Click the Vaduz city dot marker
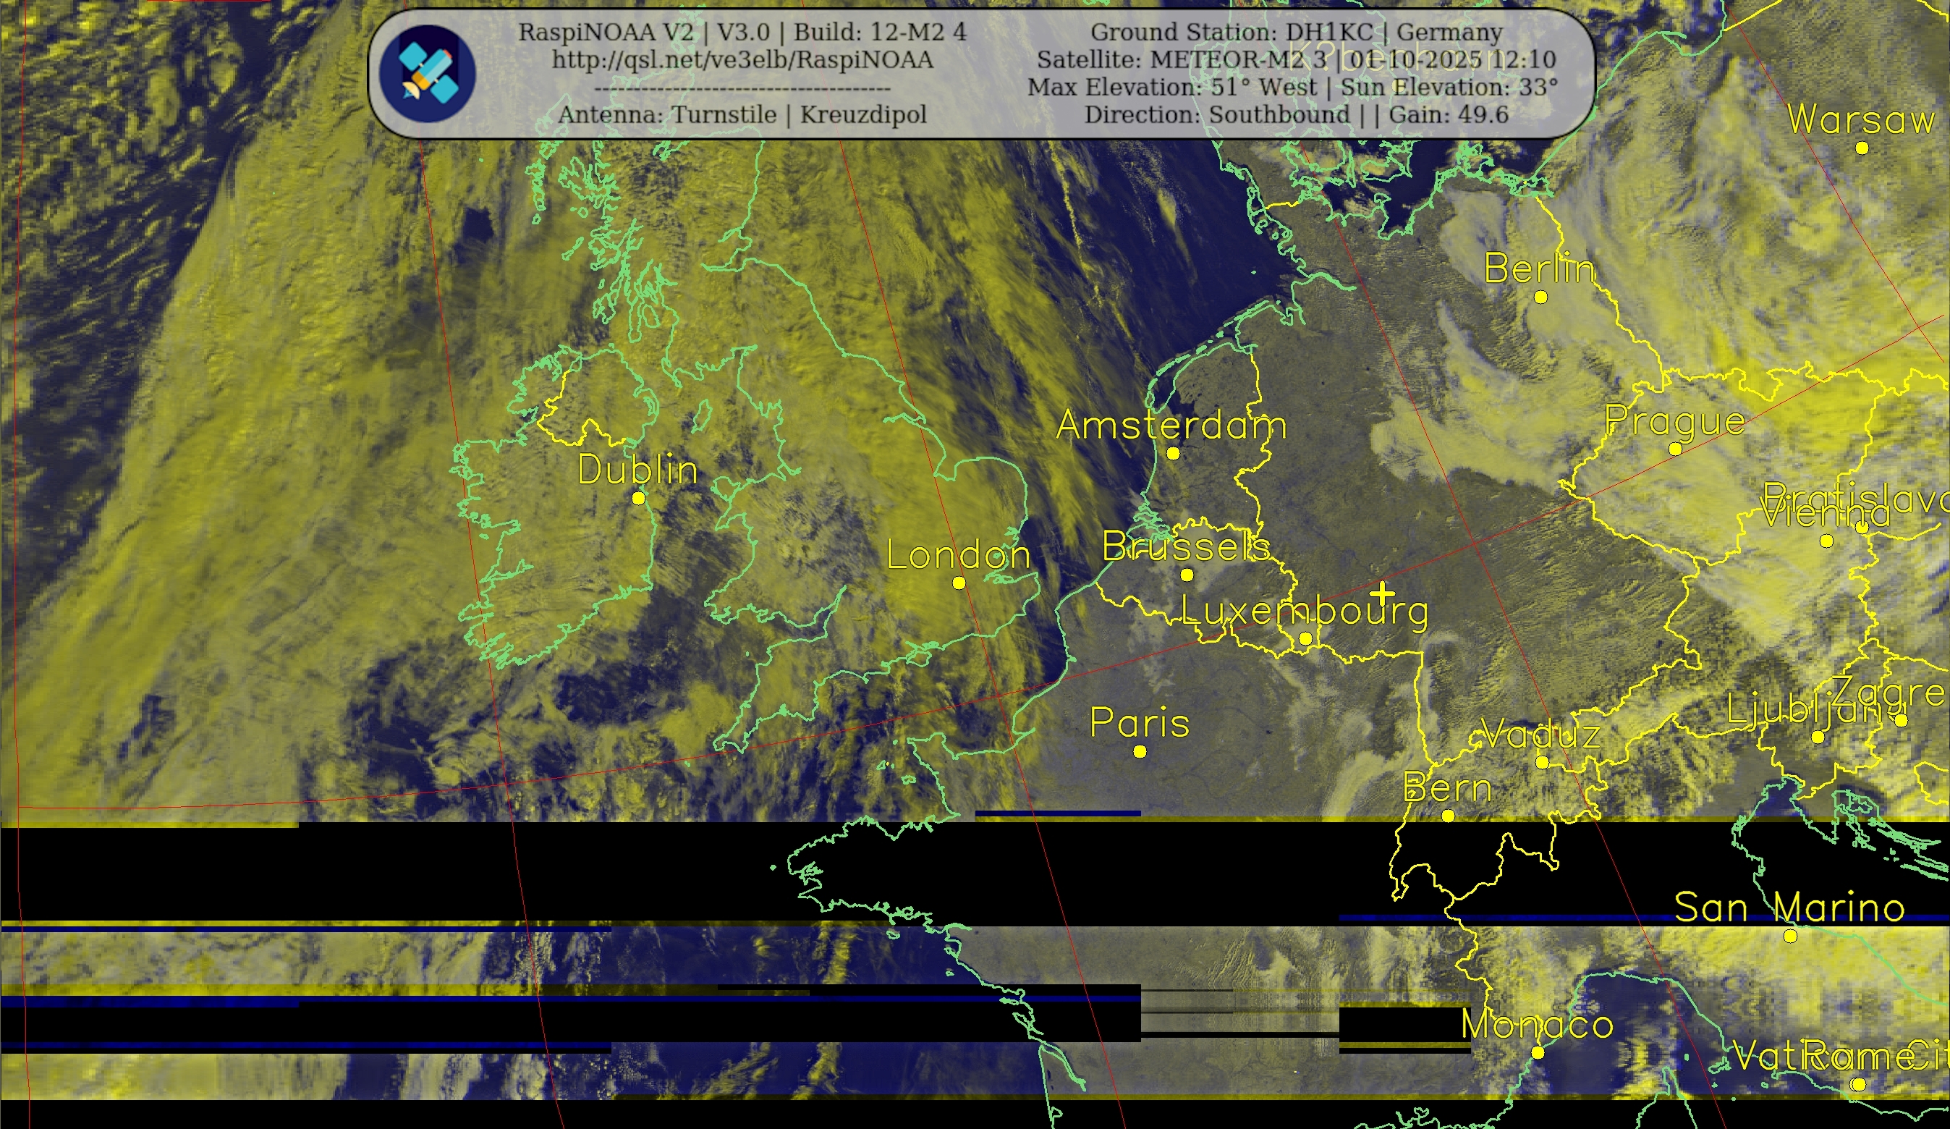 tap(1541, 762)
